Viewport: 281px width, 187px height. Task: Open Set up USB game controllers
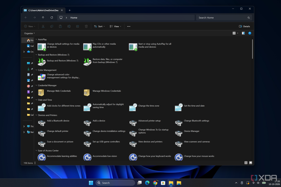pyautogui.click(x=102, y=143)
